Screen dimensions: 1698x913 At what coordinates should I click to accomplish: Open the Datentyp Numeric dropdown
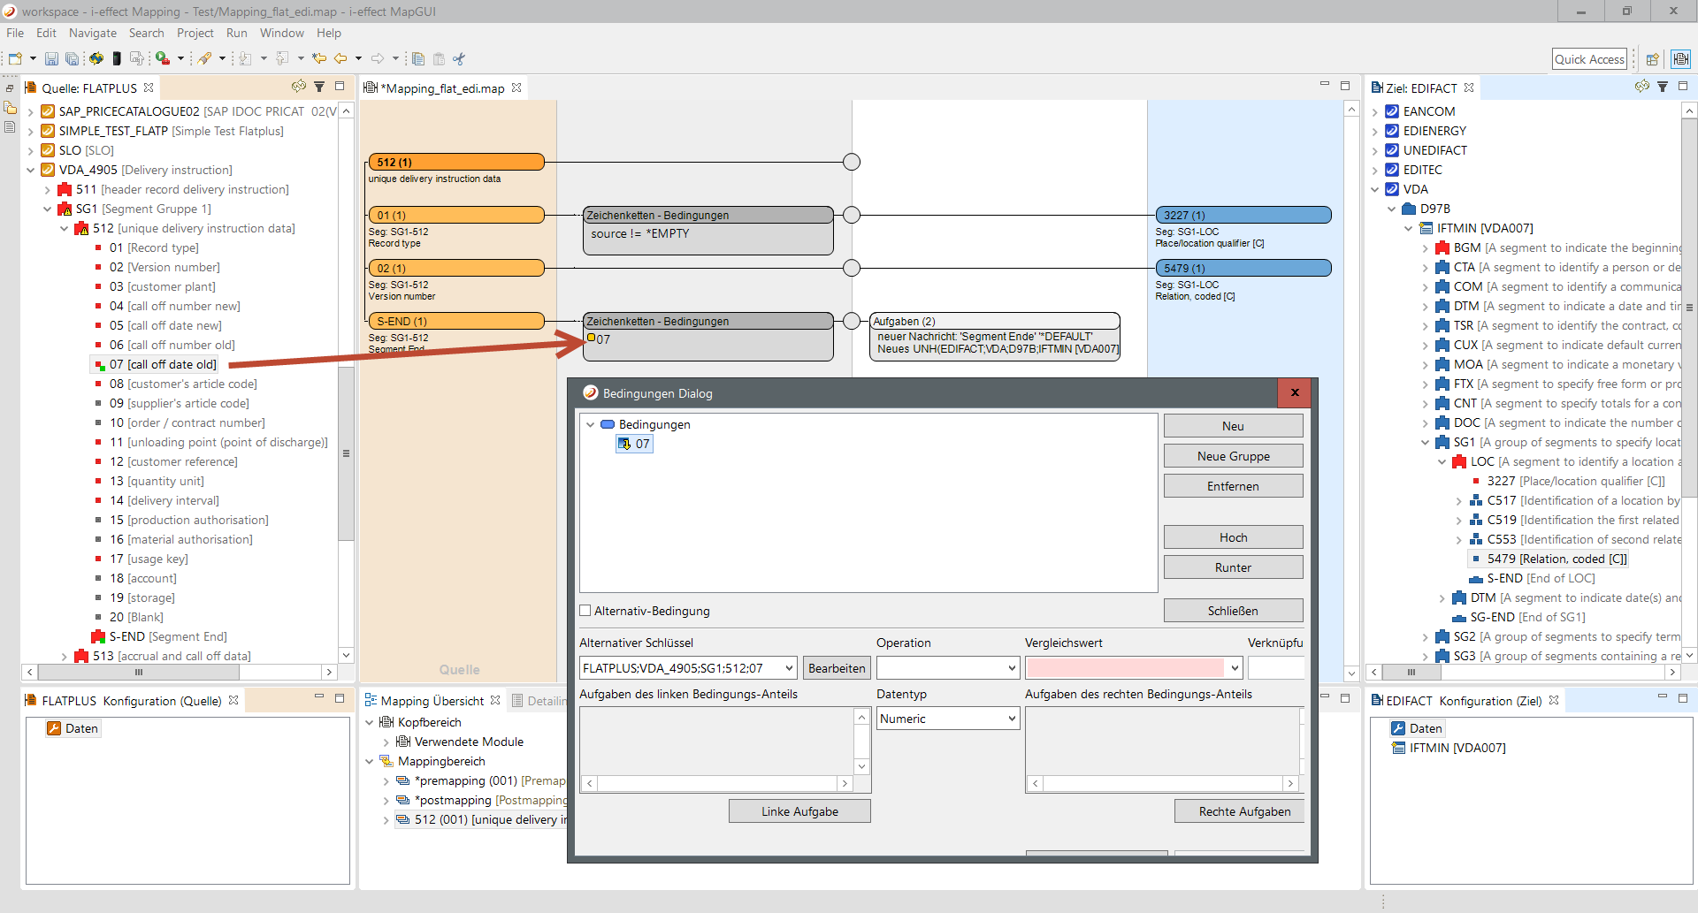947,719
